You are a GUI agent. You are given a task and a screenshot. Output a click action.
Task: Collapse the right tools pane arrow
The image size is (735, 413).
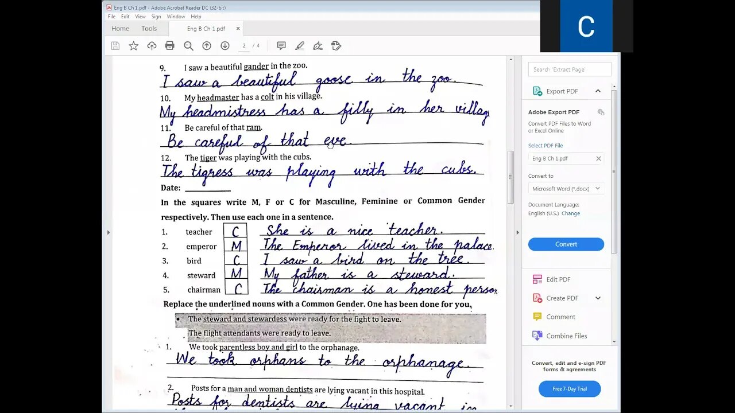tap(517, 232)
